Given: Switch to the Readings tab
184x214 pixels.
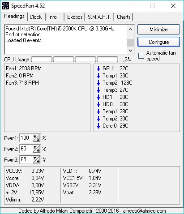Looking at the screenshot, I should click(x=14, y=16).
